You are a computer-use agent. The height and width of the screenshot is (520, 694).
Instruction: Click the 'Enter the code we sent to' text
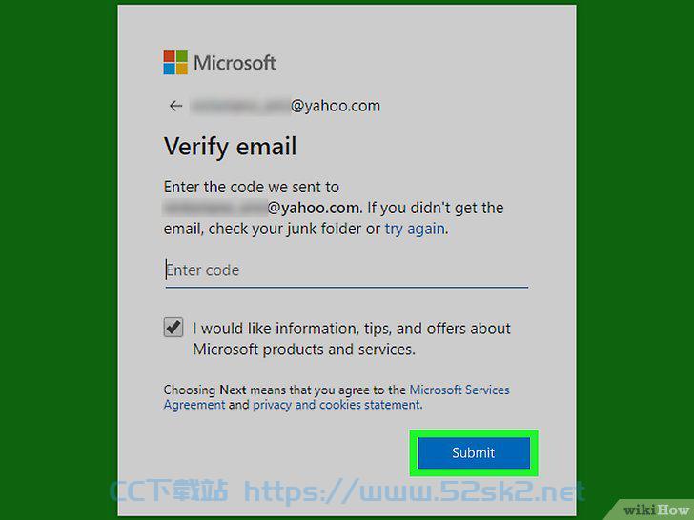[252, 187]
